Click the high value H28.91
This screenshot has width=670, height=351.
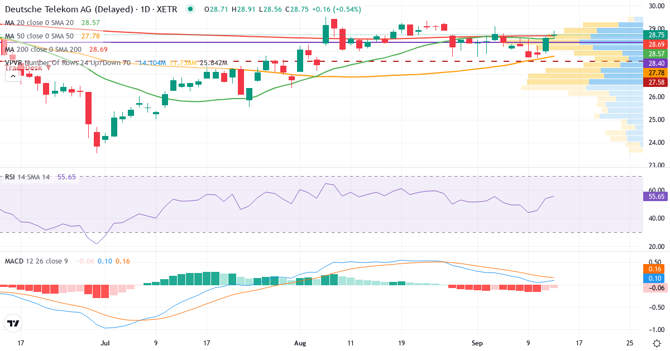pos(243,9)
